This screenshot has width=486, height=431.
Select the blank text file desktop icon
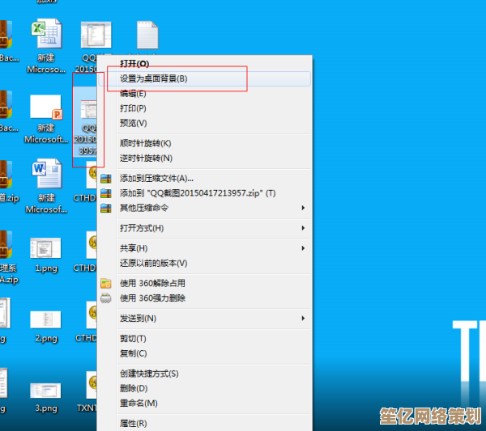coord(147,36)
